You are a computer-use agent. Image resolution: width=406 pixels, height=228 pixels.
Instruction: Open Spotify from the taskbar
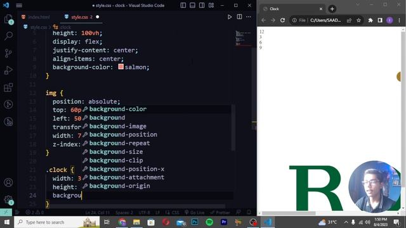click(209, 222)
